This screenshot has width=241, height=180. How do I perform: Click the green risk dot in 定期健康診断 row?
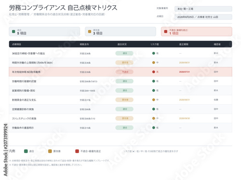(x=154, y=109)
